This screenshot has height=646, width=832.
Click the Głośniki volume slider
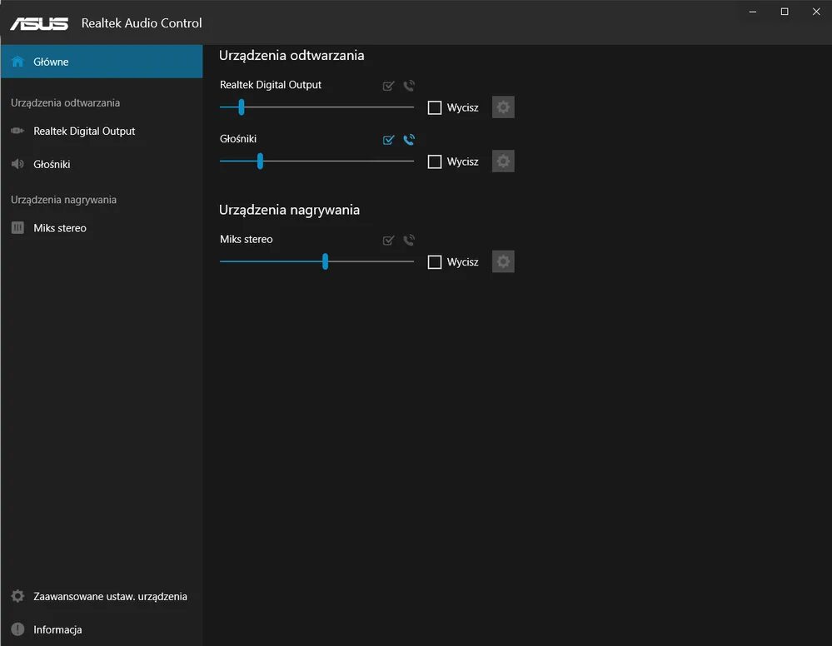point(316,161)
